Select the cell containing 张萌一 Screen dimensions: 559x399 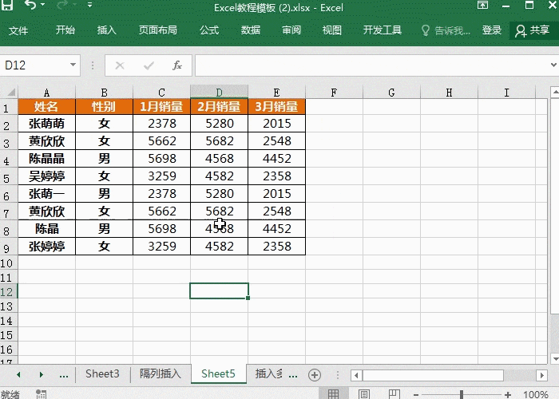tap(46, 193)
